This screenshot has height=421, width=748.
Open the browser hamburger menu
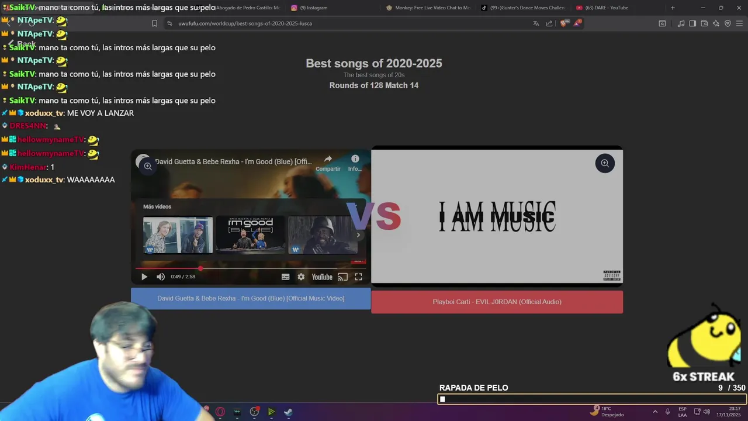point(739,23)
